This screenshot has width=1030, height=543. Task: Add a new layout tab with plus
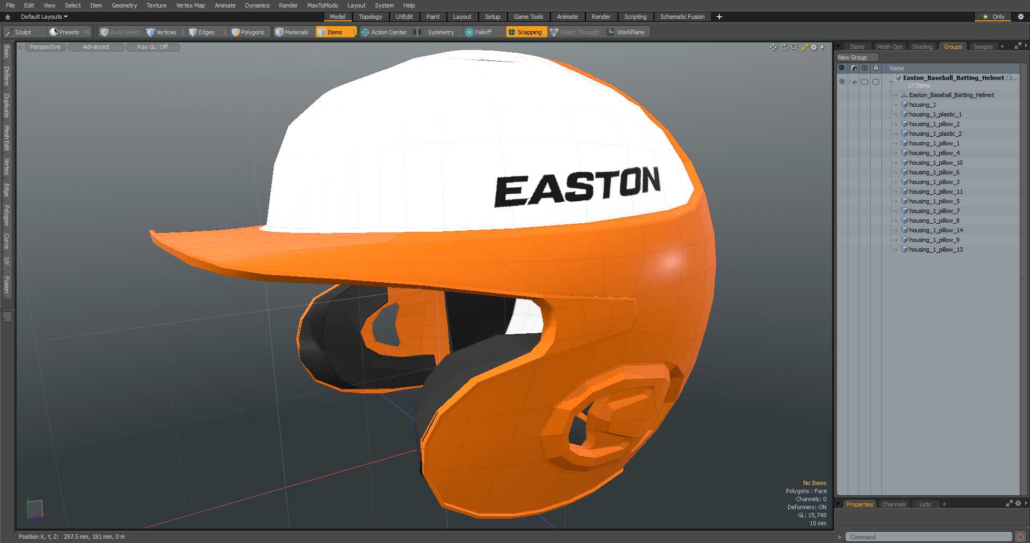coord(719,17)
